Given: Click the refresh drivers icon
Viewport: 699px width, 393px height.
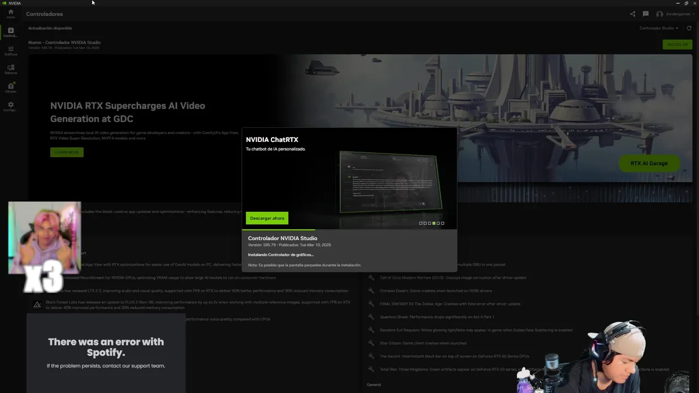Looking at the screenshot, I should tap(689, 28).
